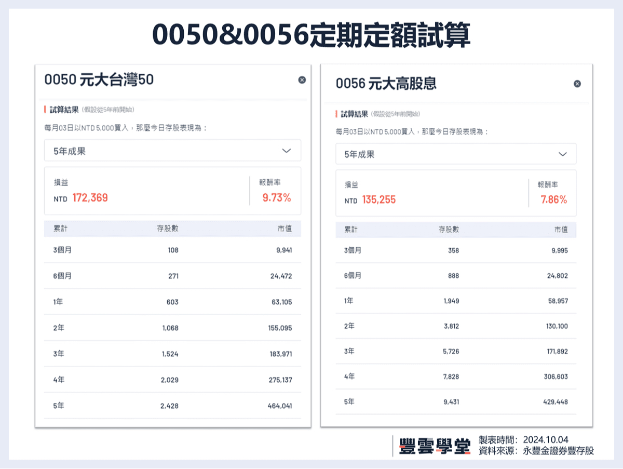Click market value 58,957 in 0056 table
623x469 pixels.
[x=558, y=301]
